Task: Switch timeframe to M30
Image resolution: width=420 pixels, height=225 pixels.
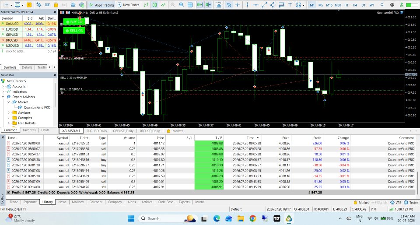Action: pyautogui.click(x=338, y=5)
